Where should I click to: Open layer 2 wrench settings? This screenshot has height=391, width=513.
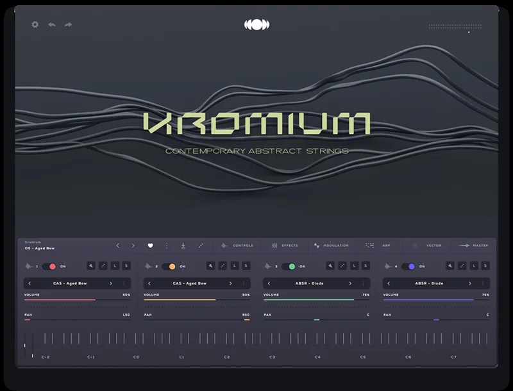tap(211, 266)
